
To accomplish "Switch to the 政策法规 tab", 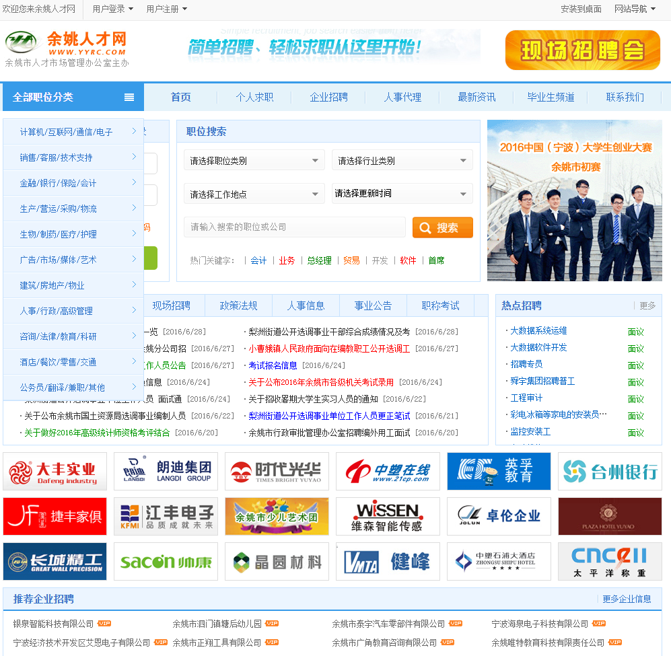I will tap(238, 305).
